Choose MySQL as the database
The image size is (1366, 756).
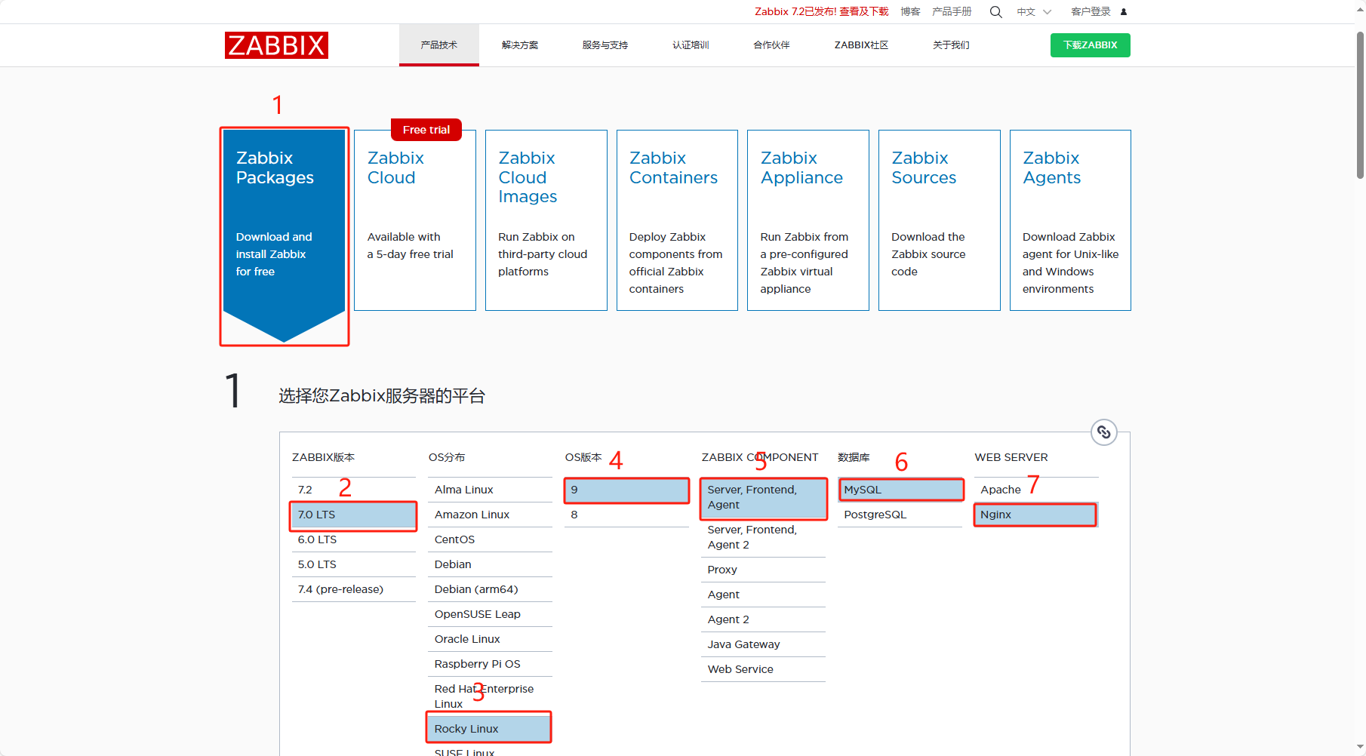coord(900,490)
